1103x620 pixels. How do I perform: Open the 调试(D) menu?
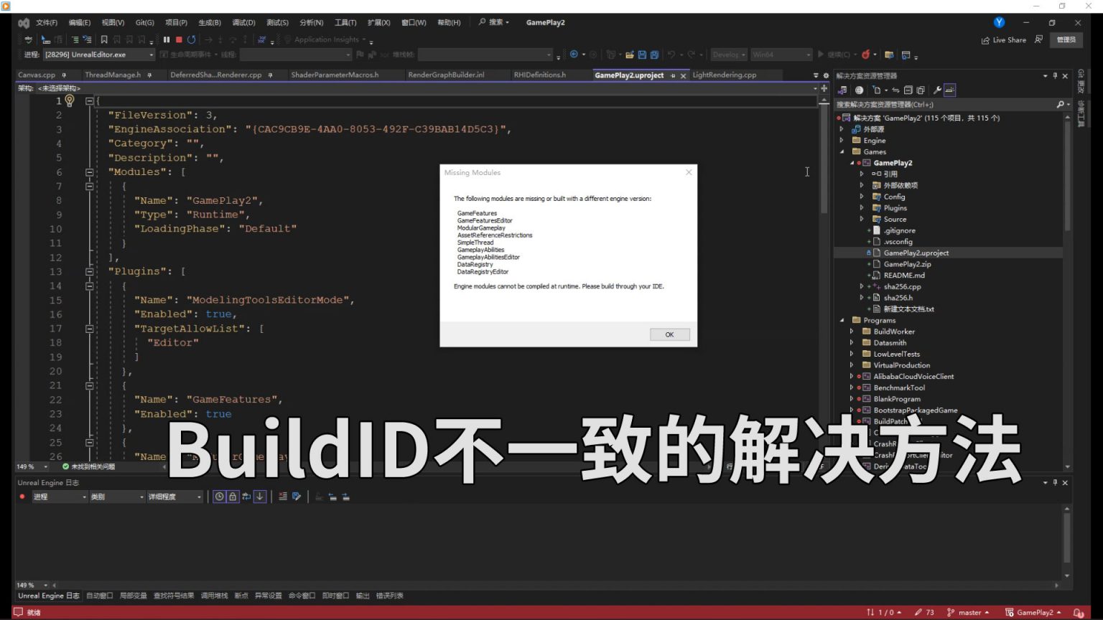pyautogui.click(x=243, y=22)
